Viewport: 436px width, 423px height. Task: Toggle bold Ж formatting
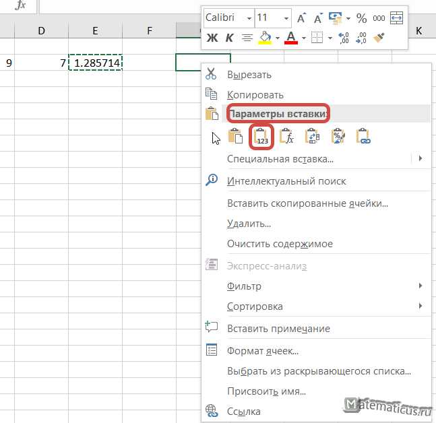(x=212, y=38)
